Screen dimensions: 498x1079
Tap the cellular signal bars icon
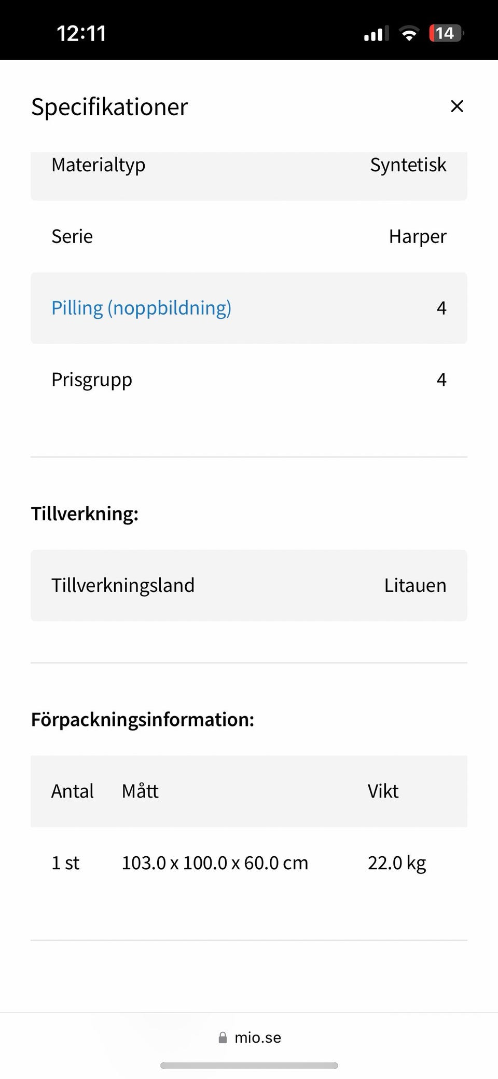point(376,34)
